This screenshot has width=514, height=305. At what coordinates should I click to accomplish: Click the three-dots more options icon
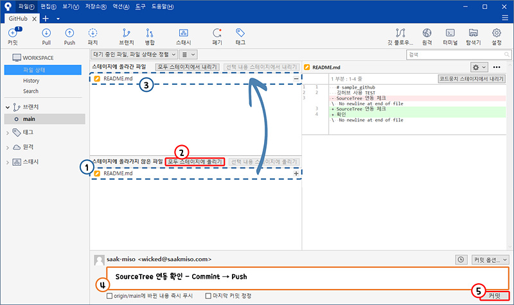click(x=497, y=67)
